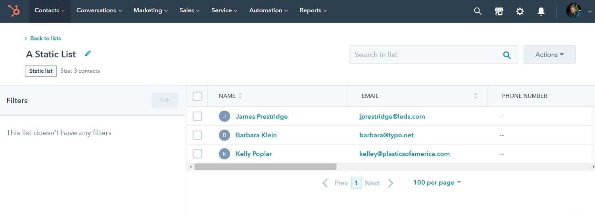
Task: Click the previous page chevron arrow
Action: pos(325,183)
